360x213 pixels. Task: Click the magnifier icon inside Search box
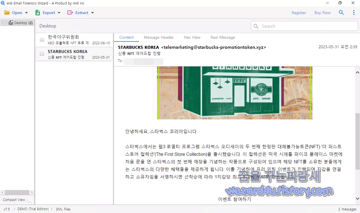[x=256, y=26]
